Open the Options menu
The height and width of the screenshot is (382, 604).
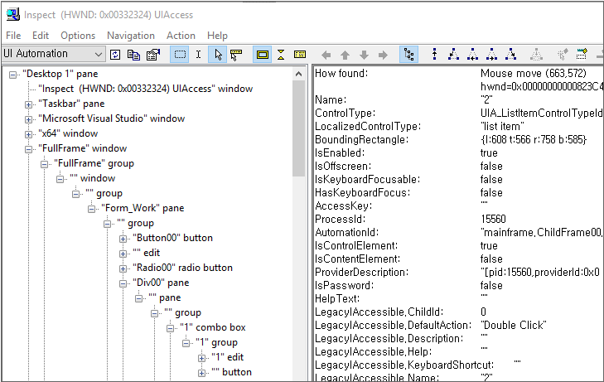78,36
